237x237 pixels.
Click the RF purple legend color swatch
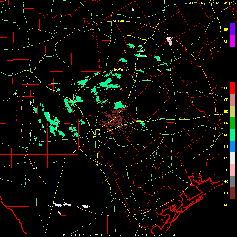pos(233,29)
